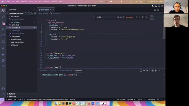Open .gitignore file in Explorer
Screen dimensions: 189x106
point(14,45)
